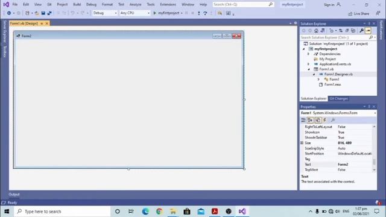Click the Navigate Backward toolbar icon
The width and height of the screenshot is (386, 217).
click(9, 13)
